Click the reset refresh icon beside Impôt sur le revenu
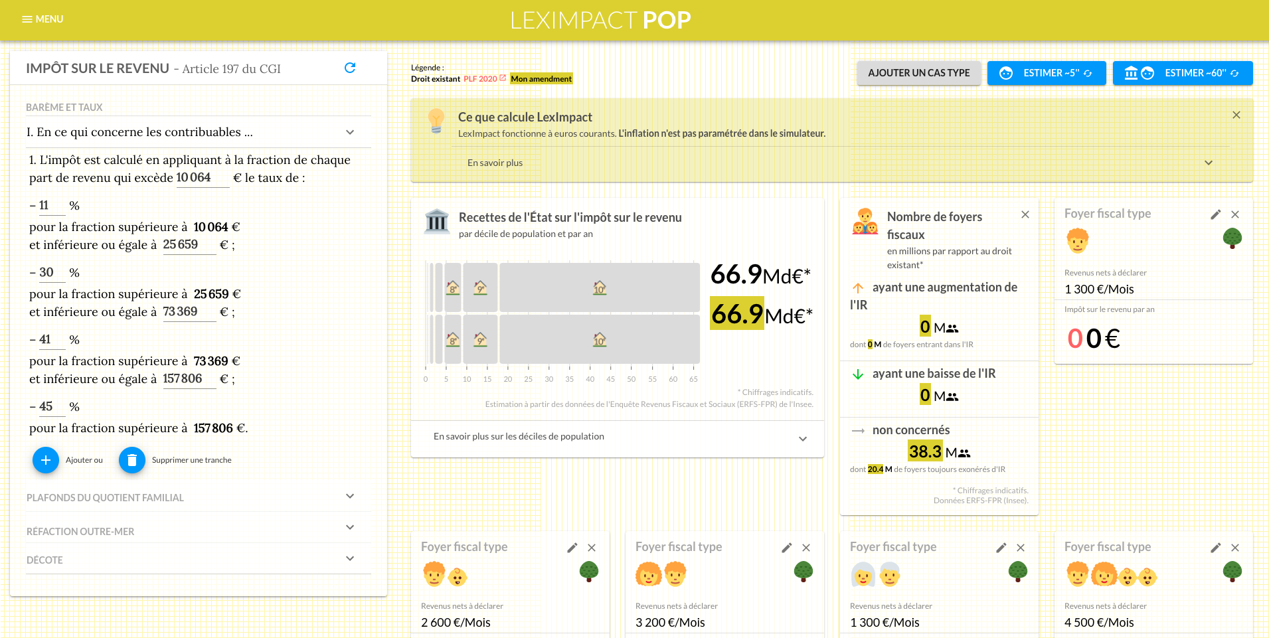The width and height of the screenshot is (1269, 638). pyautogui.click(x=350, y=68)
